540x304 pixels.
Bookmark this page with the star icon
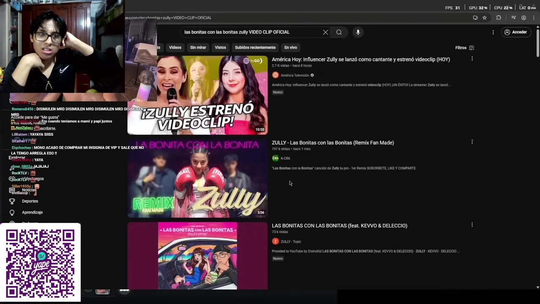point(484,18)
